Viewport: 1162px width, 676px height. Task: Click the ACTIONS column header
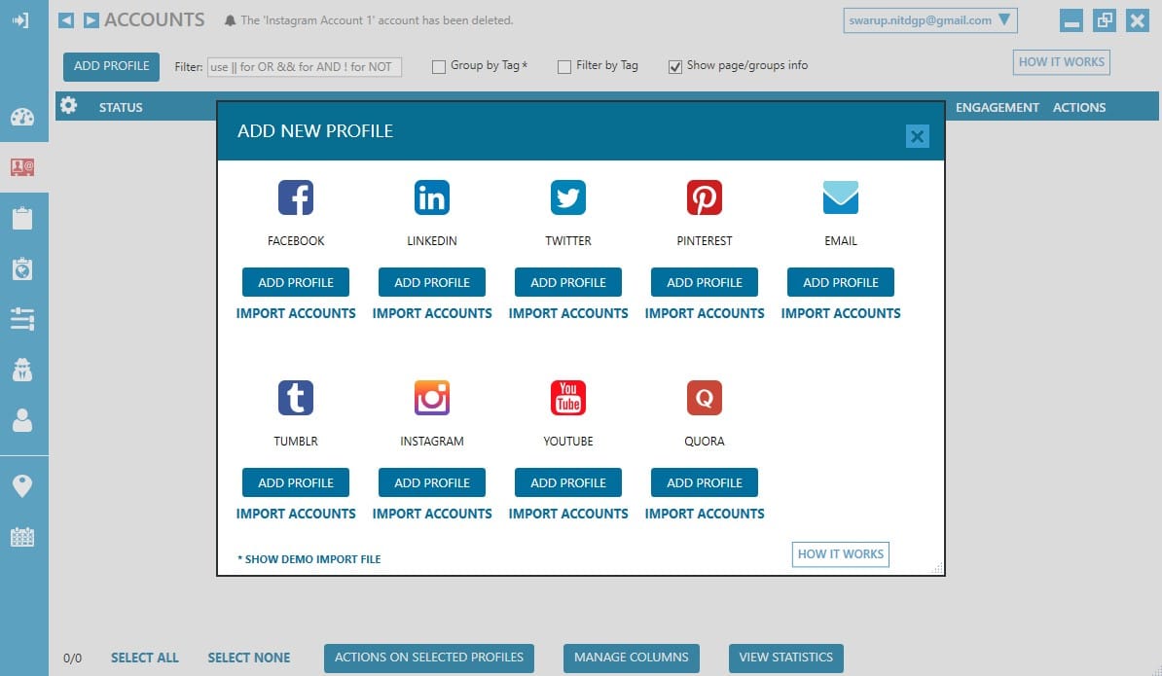coord(1079,107)
